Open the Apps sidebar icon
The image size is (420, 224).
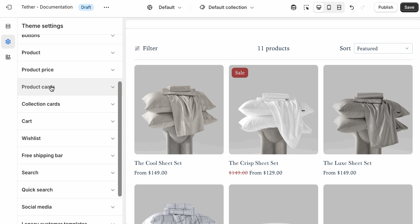pos(8,57)
